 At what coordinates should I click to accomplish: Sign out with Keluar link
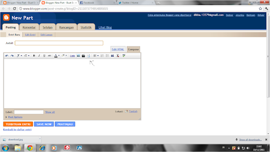click(261, 15)
